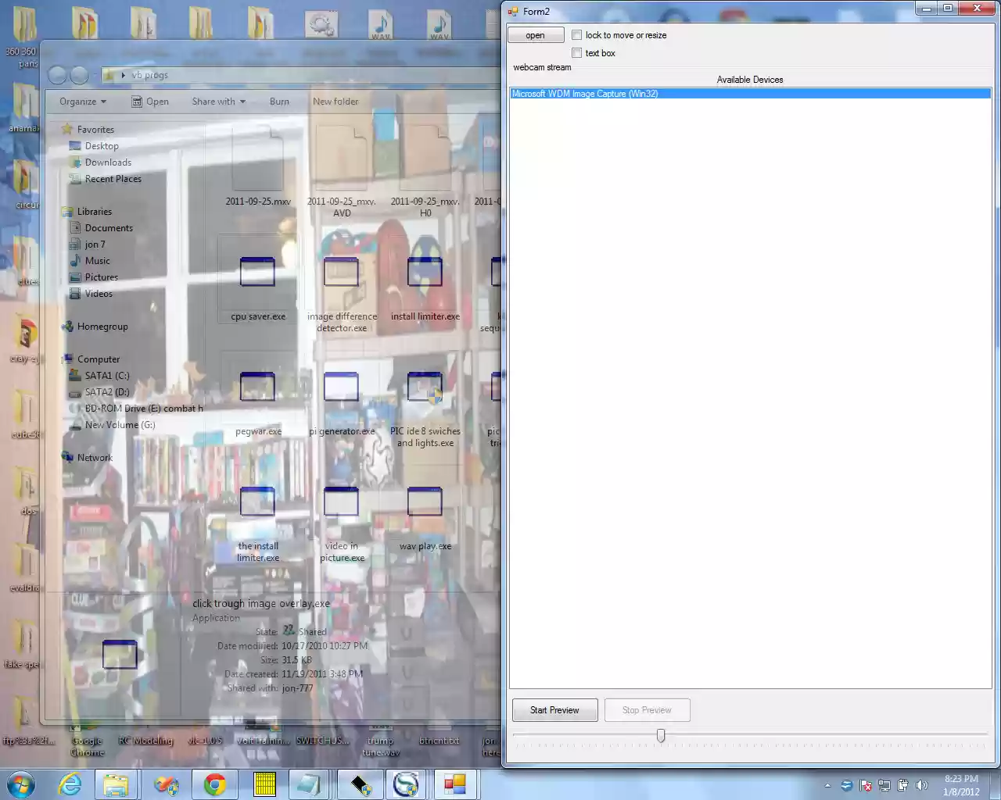Viewport: 1001px width, 800px height.
Task: Open the 'Share with' dropdown
Action: click(217, 101)
